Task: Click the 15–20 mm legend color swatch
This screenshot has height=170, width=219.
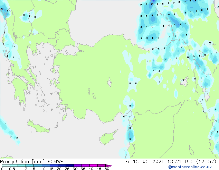Action: coord(54,165)
